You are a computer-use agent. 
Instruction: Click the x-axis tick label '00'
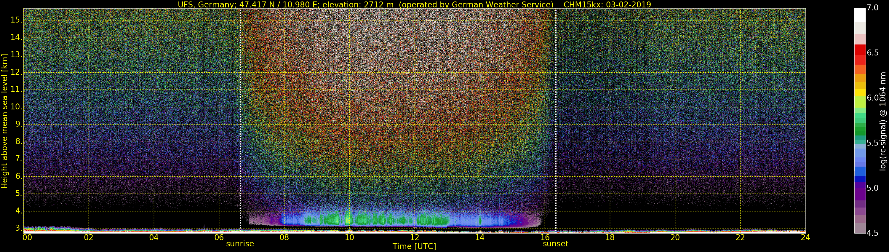point(27,237)
